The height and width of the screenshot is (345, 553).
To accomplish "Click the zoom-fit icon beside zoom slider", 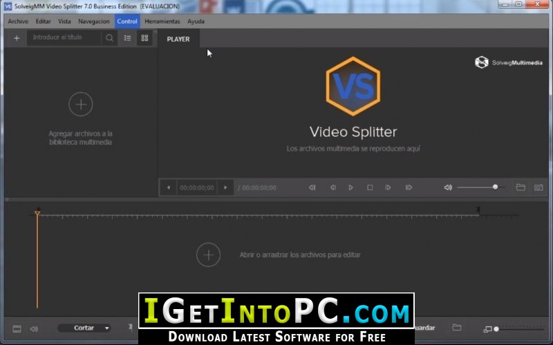I will tap(487, 330).
